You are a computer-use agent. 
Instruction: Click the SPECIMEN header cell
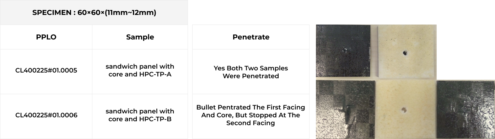(94, 12)
